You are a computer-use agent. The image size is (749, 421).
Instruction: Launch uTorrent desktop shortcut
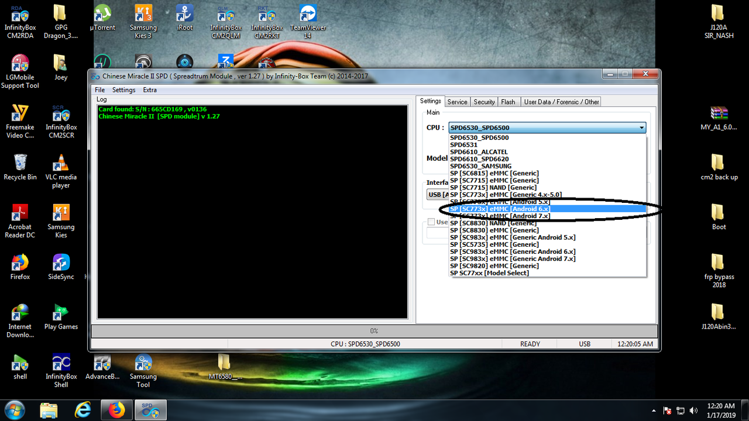click(x=102, y=18)
